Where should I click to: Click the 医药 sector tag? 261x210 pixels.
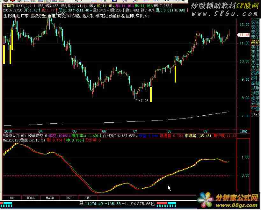coord(130,16)
